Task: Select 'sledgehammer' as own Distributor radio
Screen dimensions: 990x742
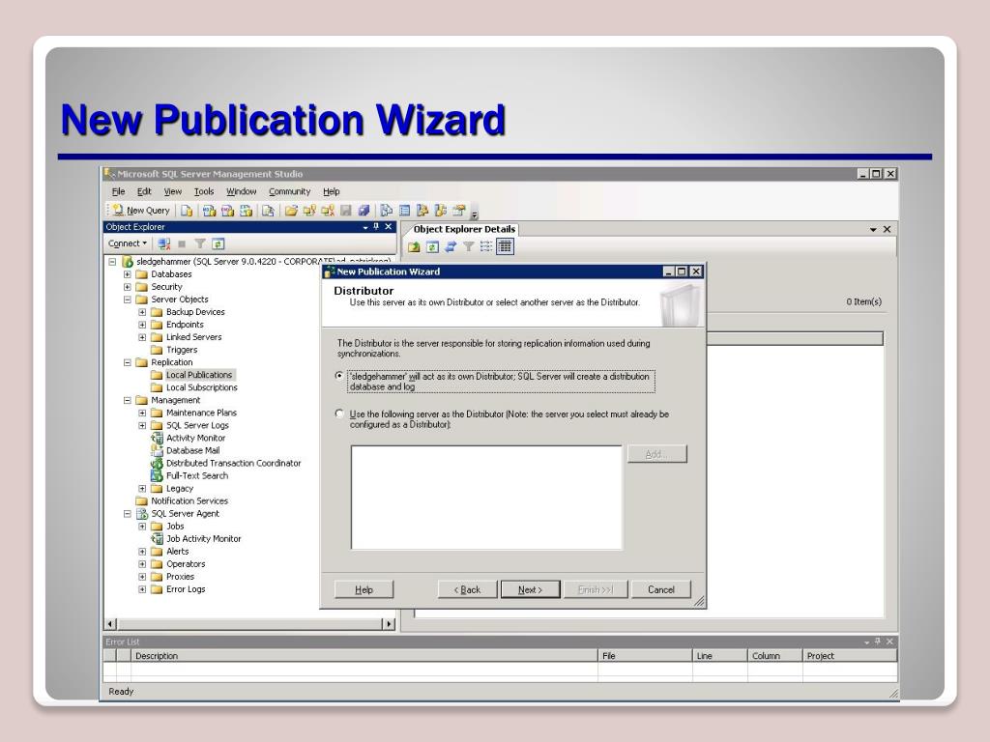Action: coord(339,376)
